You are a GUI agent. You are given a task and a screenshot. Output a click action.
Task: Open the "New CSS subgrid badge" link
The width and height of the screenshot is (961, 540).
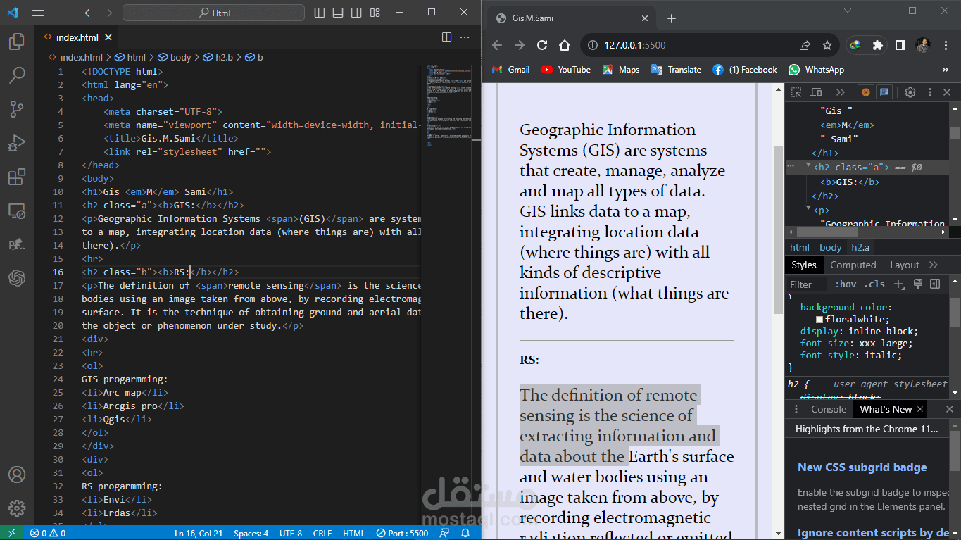point(862,467)
